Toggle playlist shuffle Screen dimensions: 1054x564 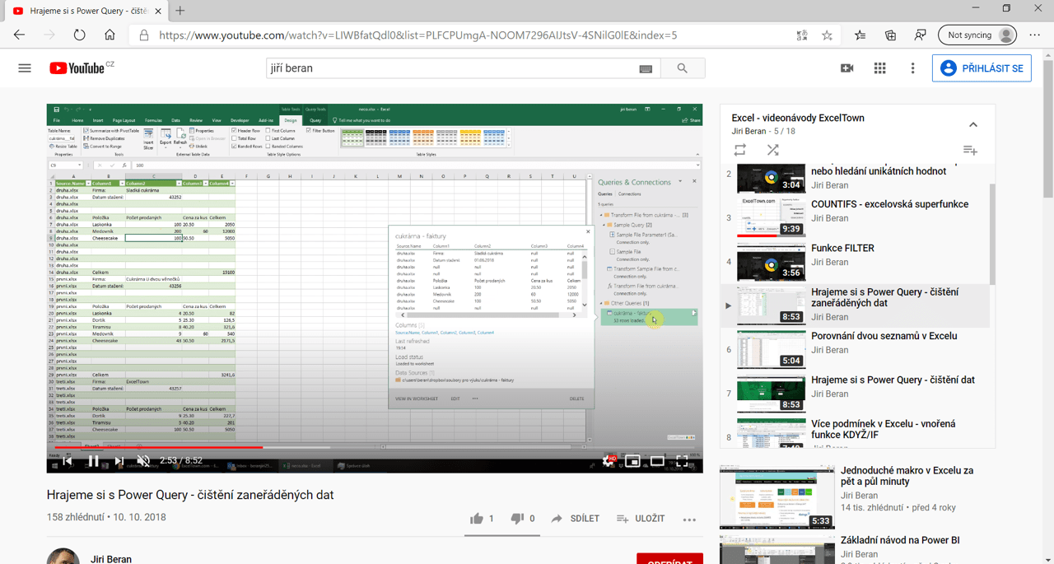pyautogui.click(x=772, y=150)
